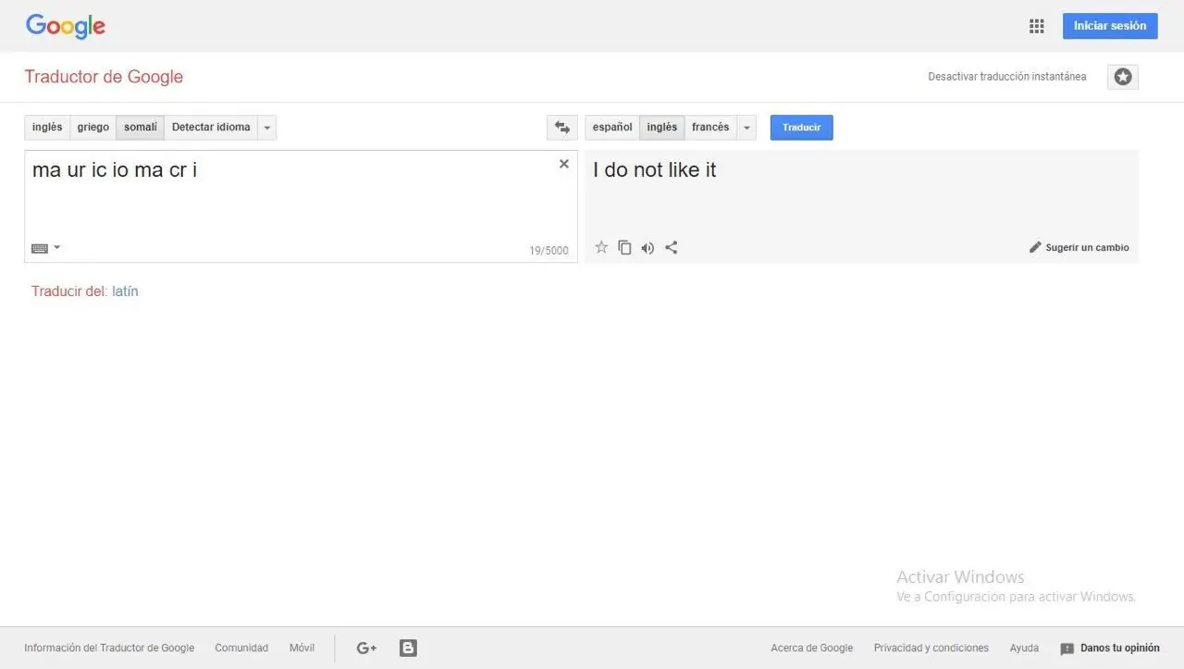Image resolution: width=1184 pixels, height=669 pixels.
Task: Expand the target language list dropdown
Action: tap(746, 128)
